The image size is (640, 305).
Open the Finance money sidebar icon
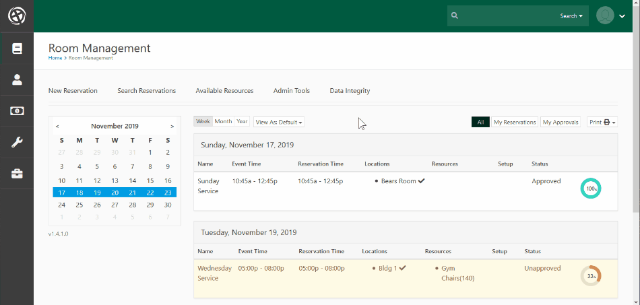point(17,110)
